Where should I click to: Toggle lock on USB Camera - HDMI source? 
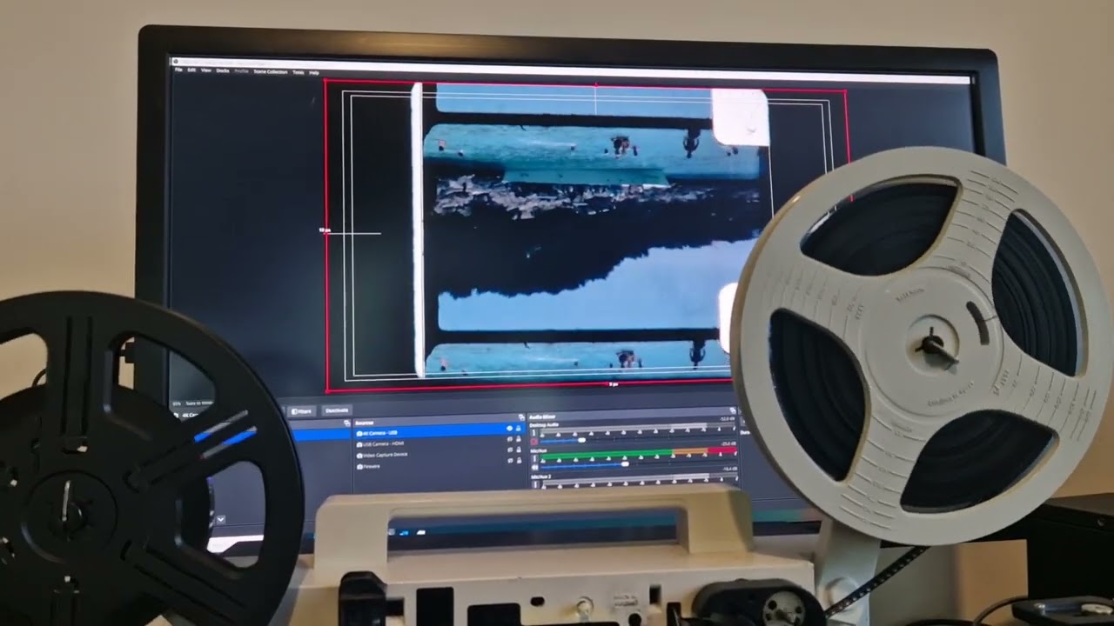519,439
